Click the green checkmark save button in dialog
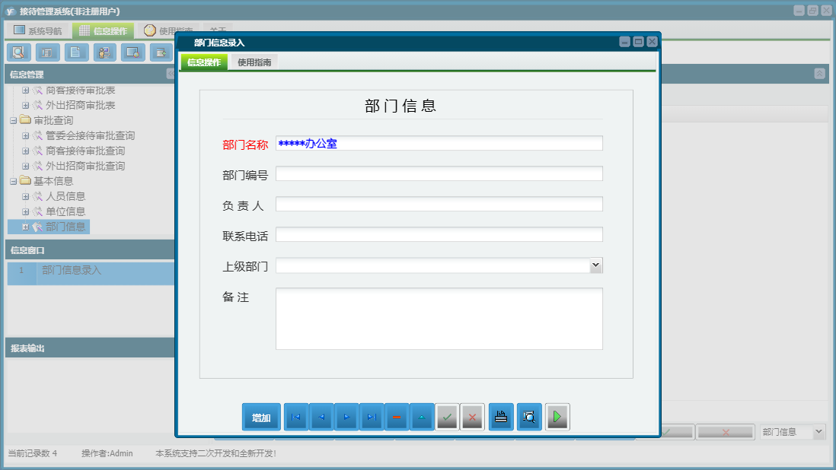This screenshot has height=470, width=836. click(448, 417)
